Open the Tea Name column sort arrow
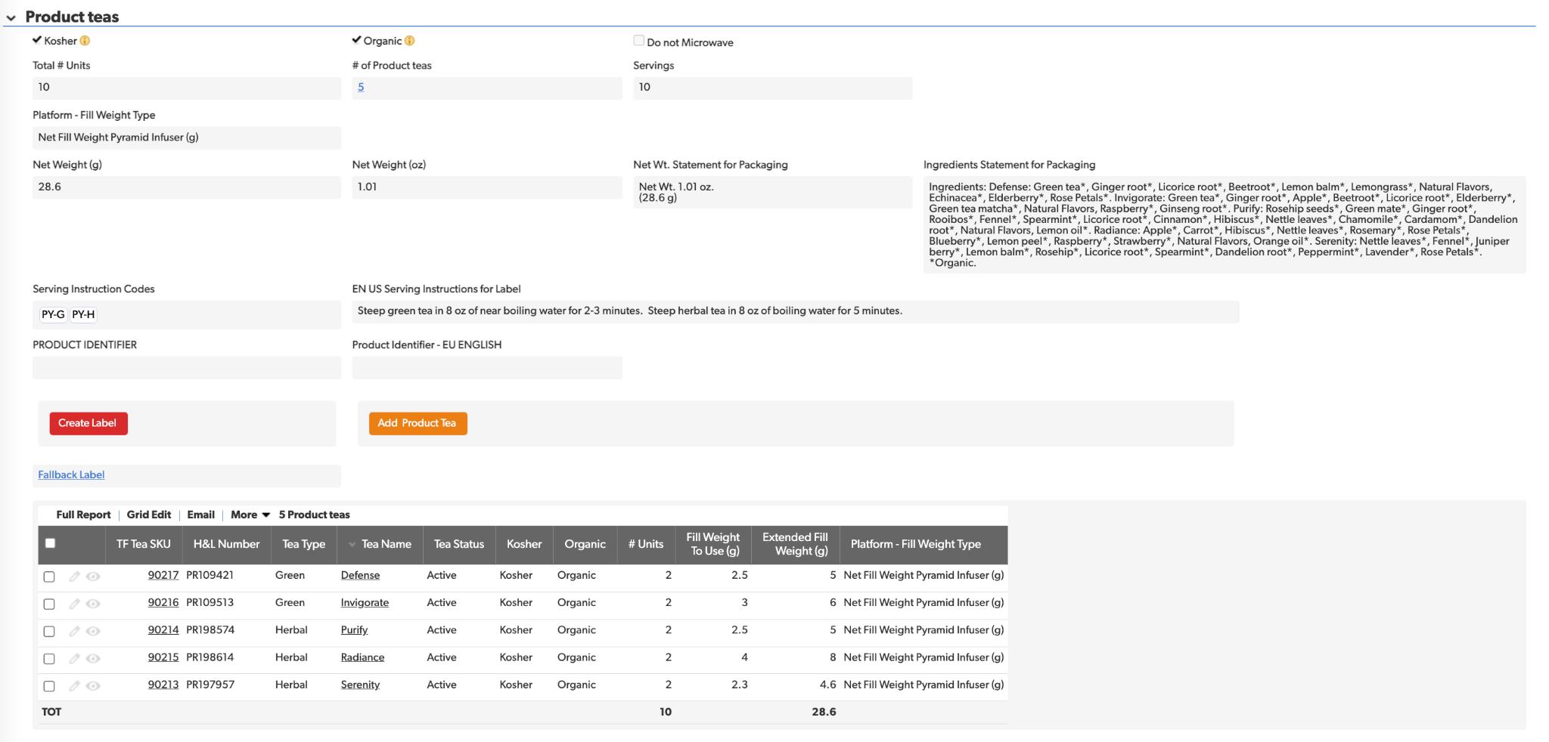This screenshot has width=1549, height=742. pyautogui.click(x=352, y=545)
